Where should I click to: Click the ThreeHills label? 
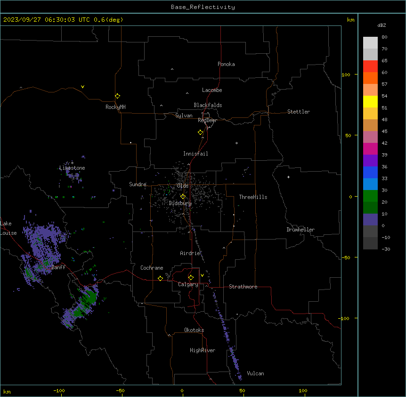pos(253,197)
